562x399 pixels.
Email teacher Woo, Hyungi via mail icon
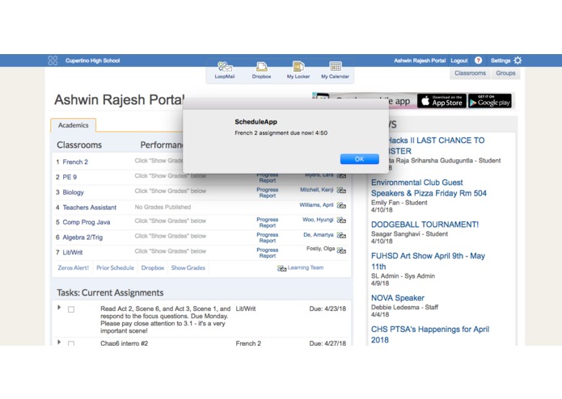(x=341, y=220)
